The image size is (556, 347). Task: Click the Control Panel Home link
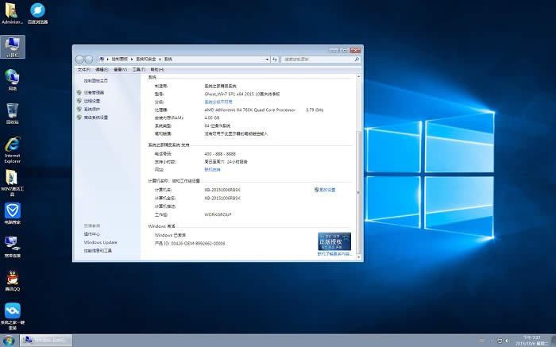96,80
